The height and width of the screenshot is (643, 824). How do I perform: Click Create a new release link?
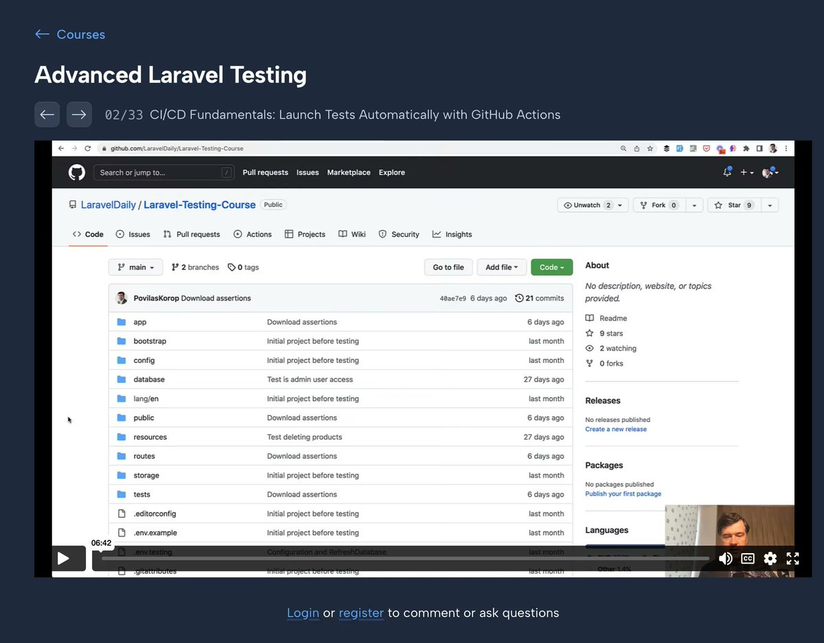click(x=616, y=429)
